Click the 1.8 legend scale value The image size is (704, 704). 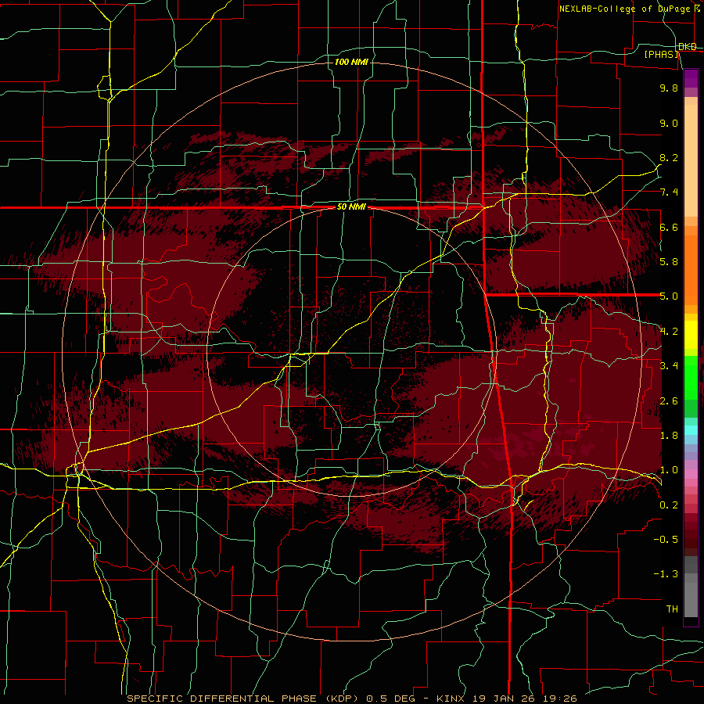(669, 436)
